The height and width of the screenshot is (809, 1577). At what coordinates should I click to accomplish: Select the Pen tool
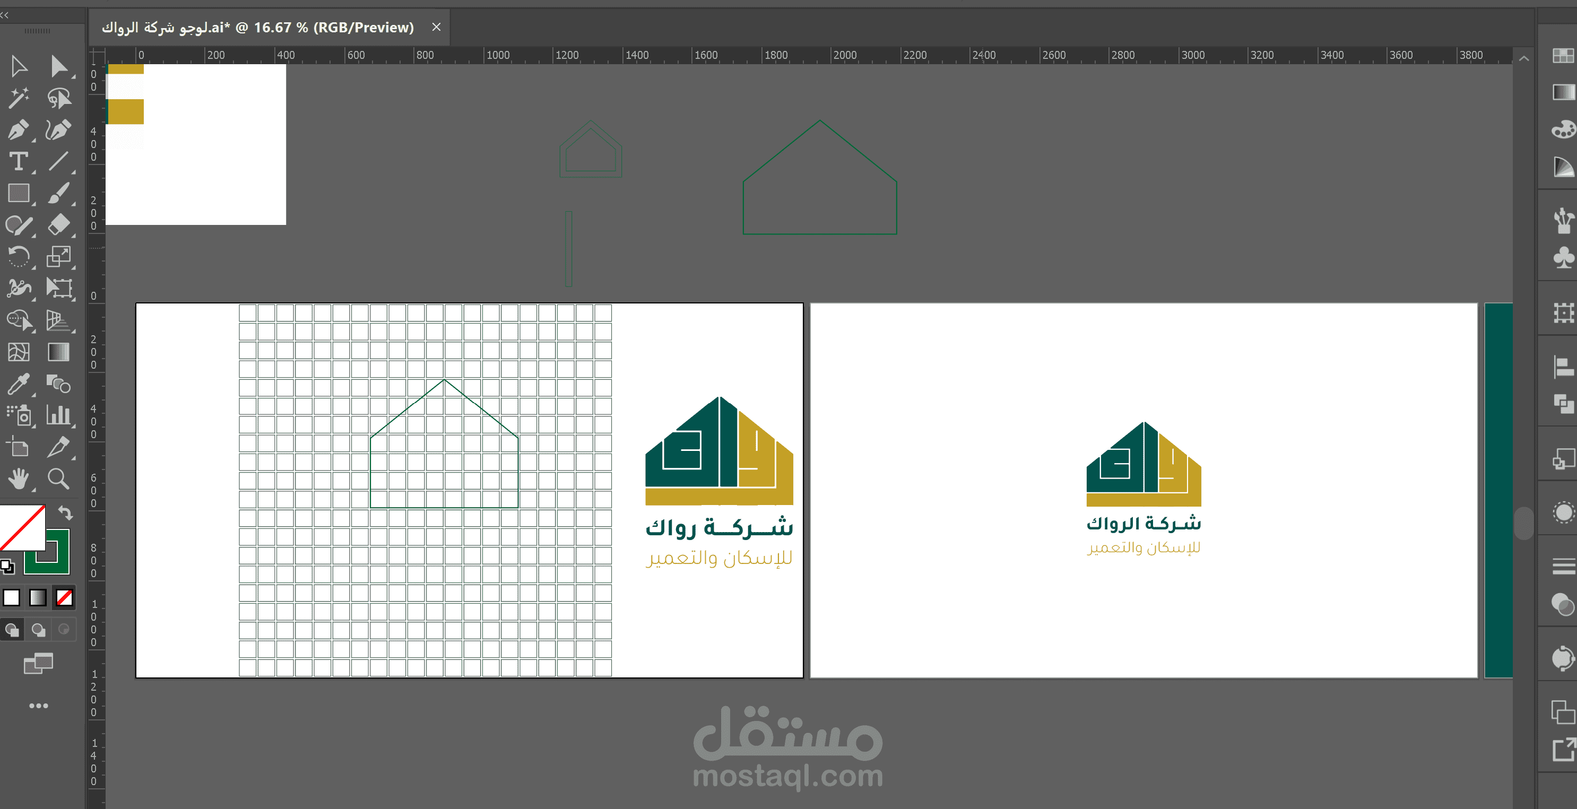coord(19,130)
